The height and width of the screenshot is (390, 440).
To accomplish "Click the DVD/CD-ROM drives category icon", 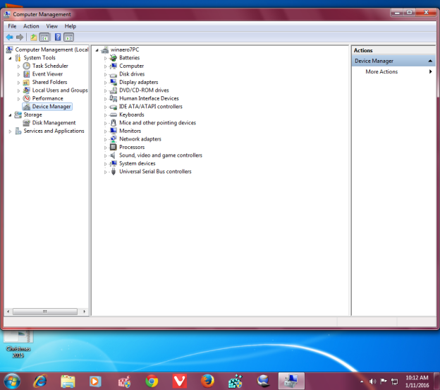I will (114, 90).
